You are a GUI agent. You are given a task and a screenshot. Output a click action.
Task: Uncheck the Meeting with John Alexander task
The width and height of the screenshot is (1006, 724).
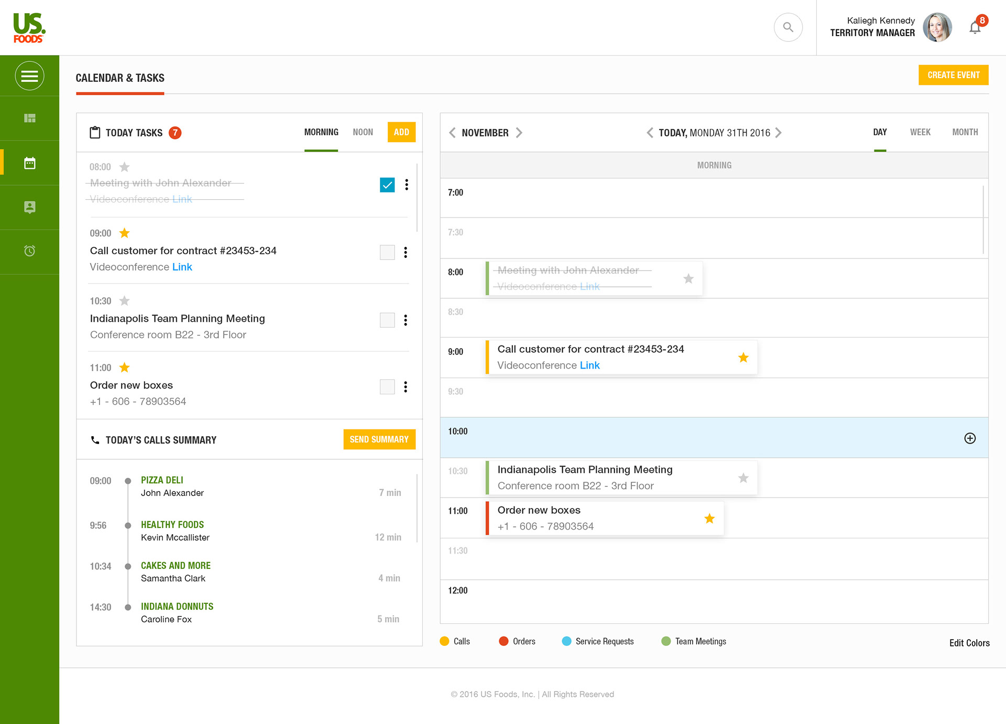[x=387, y=185]
